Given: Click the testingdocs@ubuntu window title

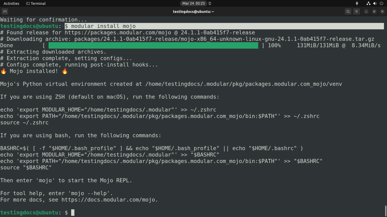Looking at the screenshot, I should pos(193,11).
